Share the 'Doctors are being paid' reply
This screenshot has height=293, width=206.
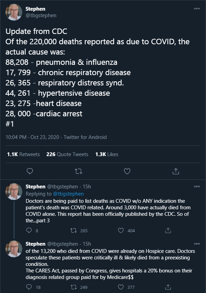point(168,231)
